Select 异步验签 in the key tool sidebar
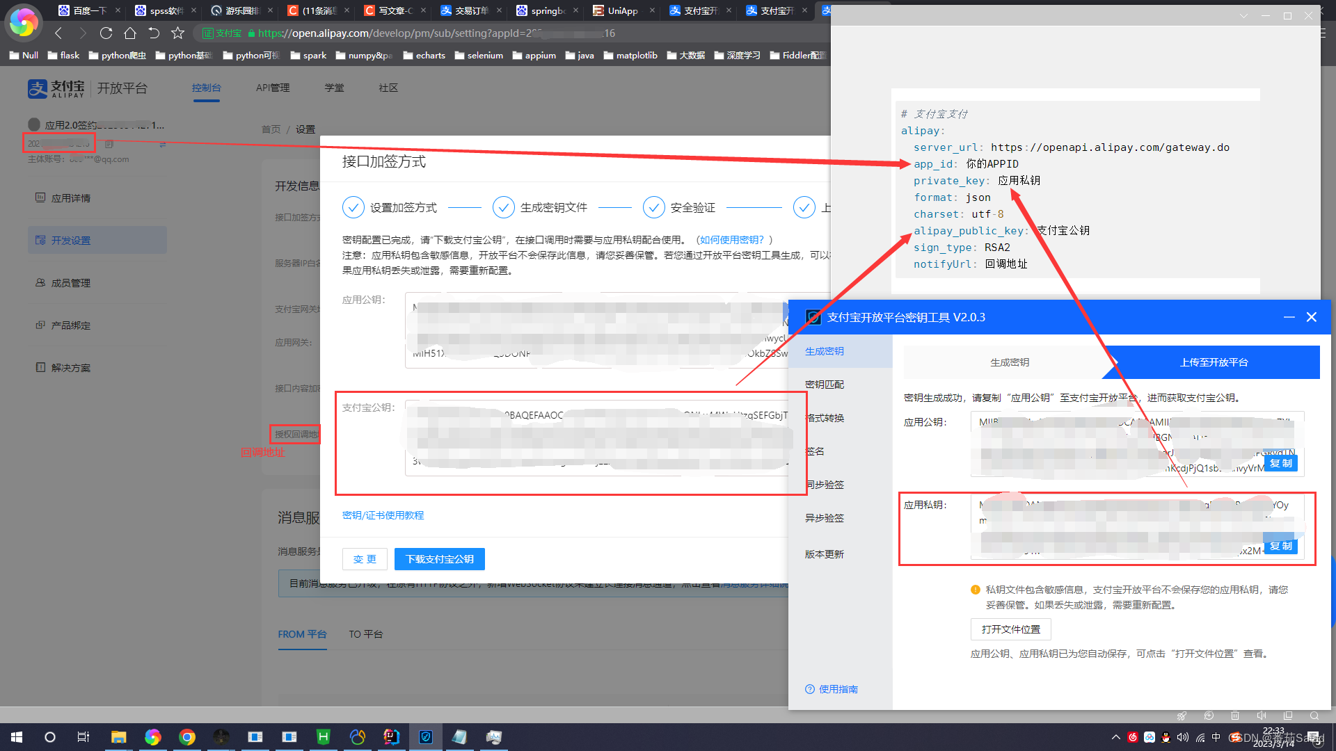 841,518
